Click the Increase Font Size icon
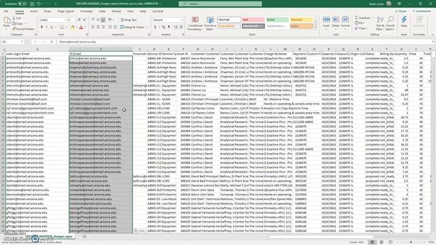 coord(80,20)
